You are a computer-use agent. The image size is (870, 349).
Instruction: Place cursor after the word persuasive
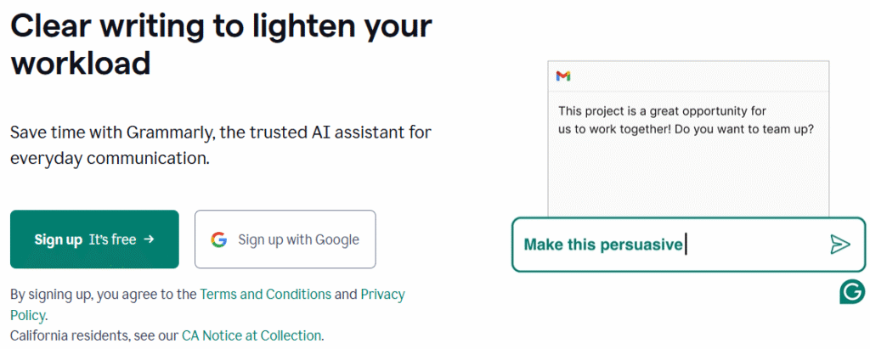(684, 245)
